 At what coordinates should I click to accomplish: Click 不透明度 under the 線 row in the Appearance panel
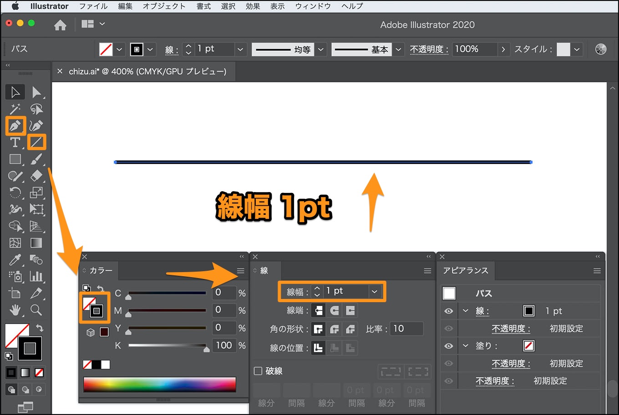click(x=511, y=329)
